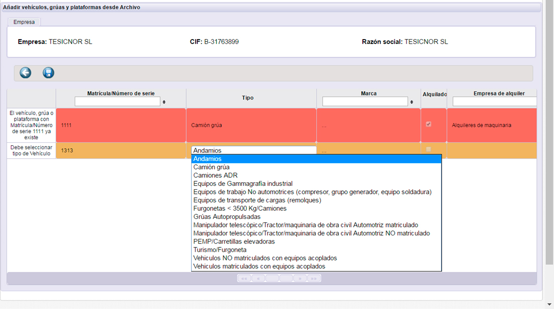The width and height of the screenshot is (554, 309).
Task: Pick Camiones ADR option
Action: [x=316, y=175]
